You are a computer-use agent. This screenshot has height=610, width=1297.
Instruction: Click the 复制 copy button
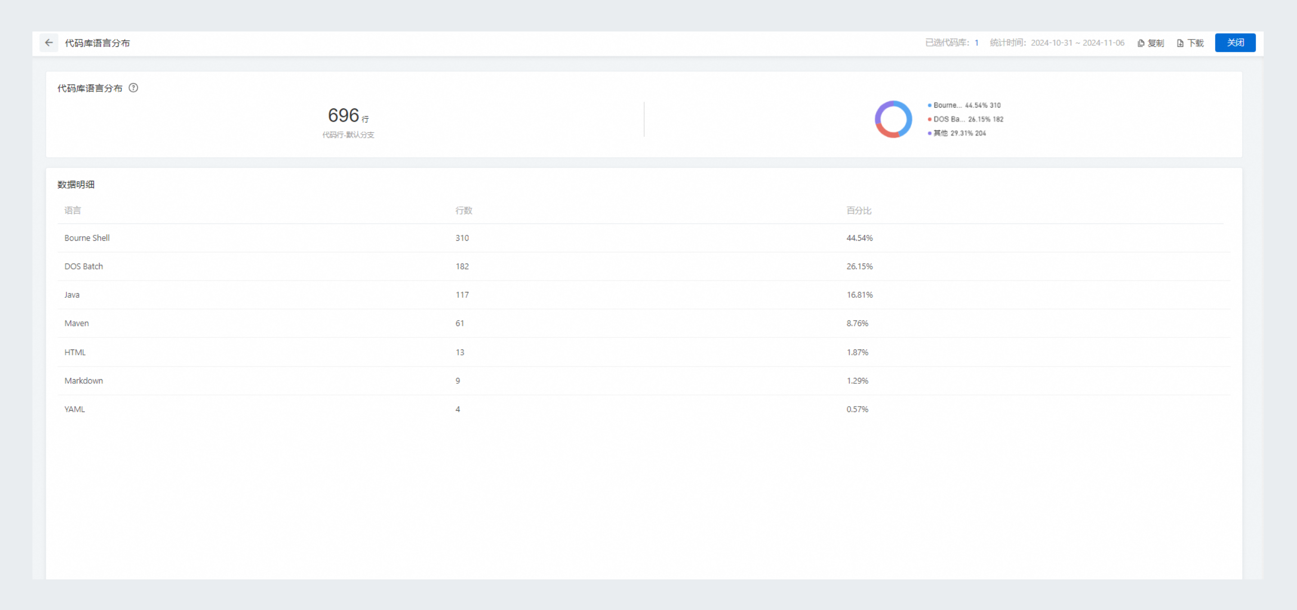click(x=1151, y=43)
